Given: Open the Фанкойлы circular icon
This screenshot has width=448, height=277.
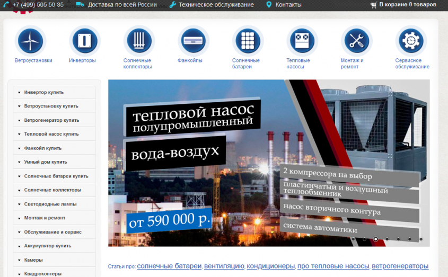Looking at the screenshot, I should [x=194, y=41].
